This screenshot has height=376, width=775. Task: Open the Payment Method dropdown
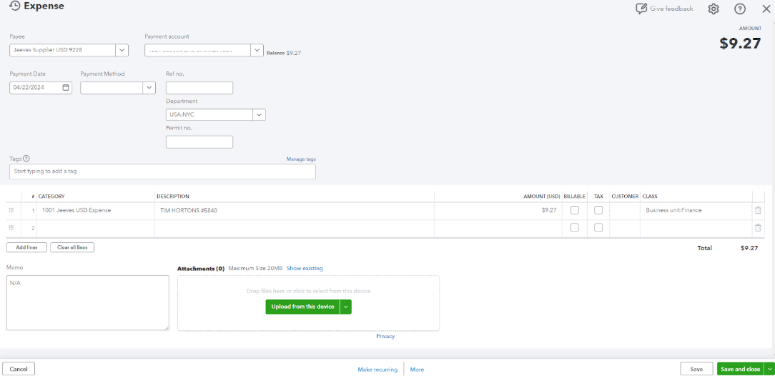(x=149, y=88)
